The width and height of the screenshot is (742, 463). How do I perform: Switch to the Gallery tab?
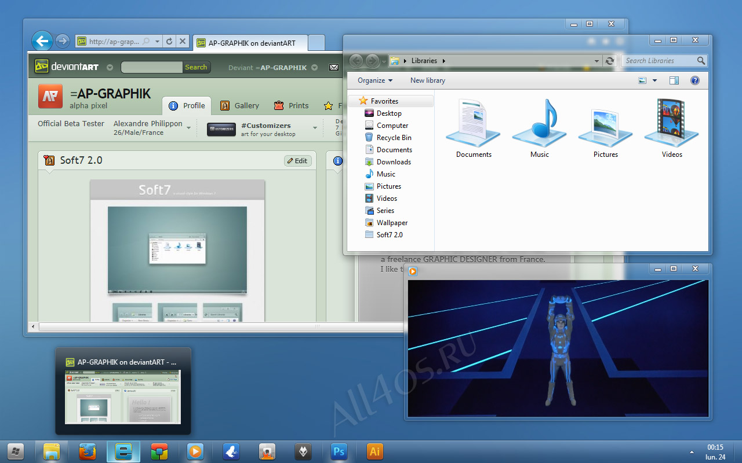[239, 105]
